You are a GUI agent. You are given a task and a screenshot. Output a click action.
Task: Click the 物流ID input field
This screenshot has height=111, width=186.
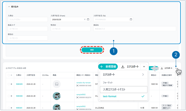(x=71, y=29)
